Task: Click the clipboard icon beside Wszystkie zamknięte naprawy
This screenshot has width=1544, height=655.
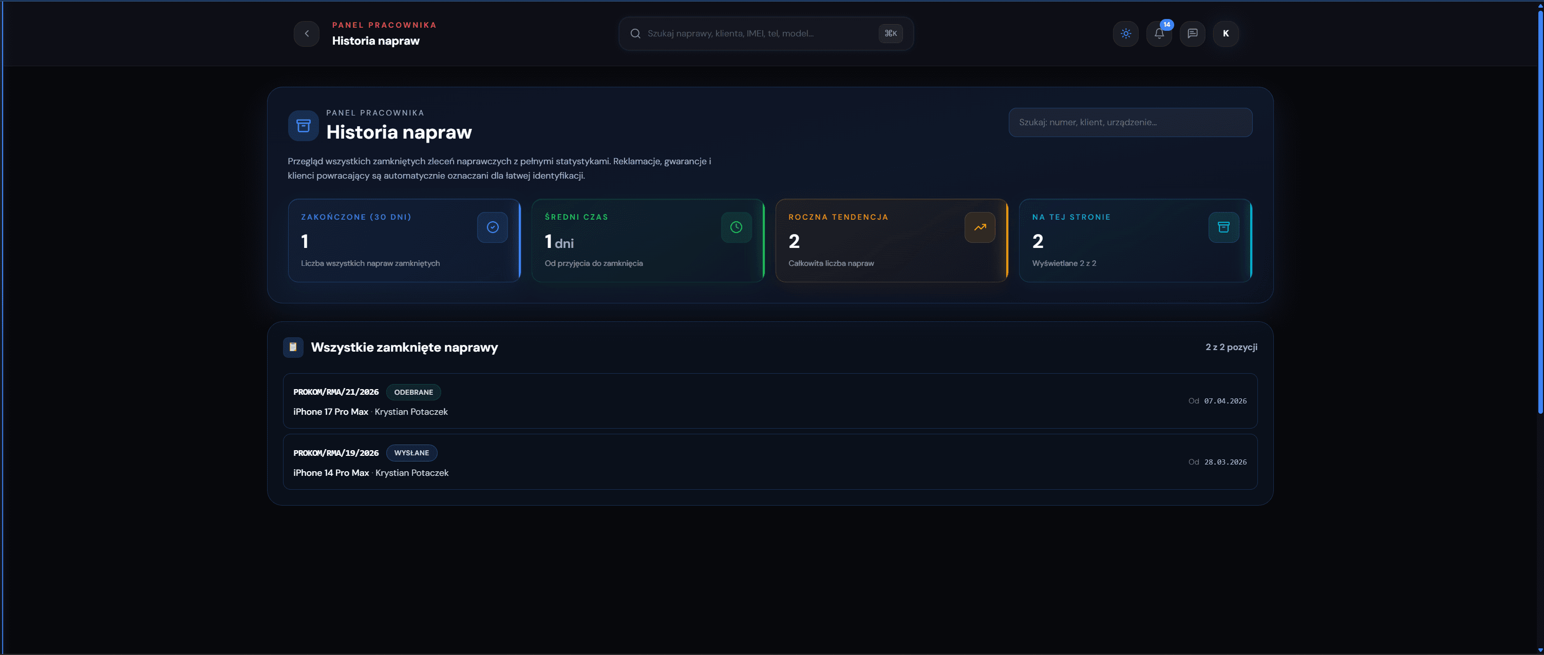Action: pyautogui.click(x=293, y=347)
